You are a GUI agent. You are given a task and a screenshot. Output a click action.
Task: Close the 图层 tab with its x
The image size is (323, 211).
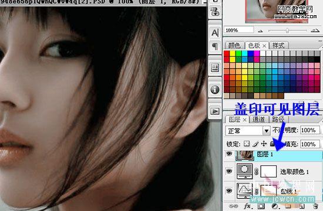point(244,120)
